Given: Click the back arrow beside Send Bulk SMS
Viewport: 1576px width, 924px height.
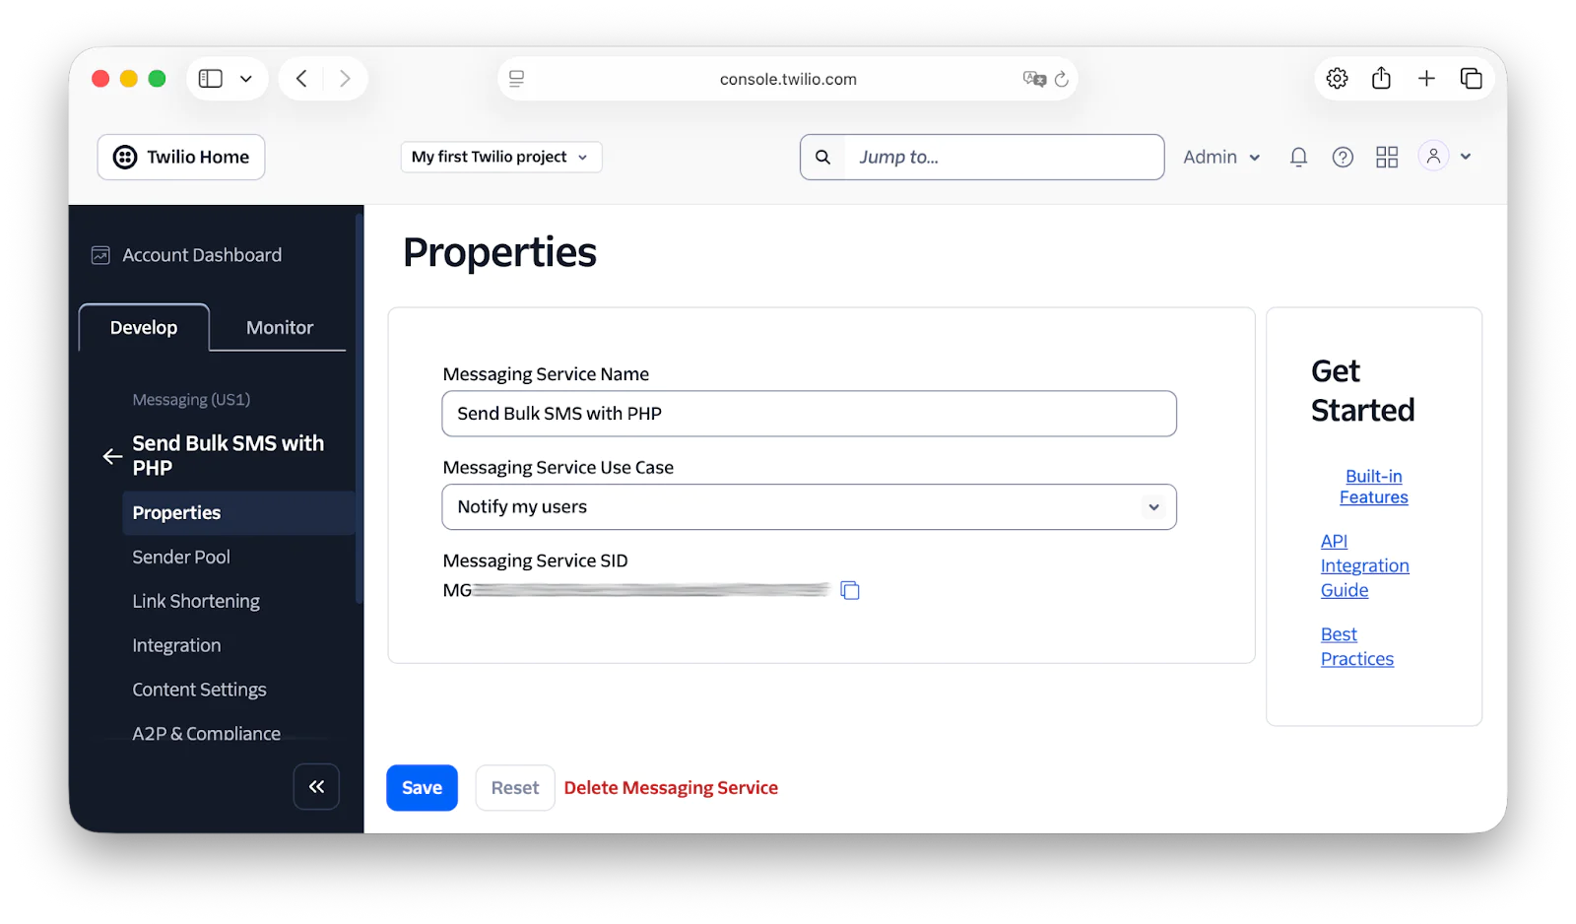Looking at the screenshot, I should (111, 455).
